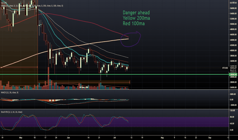Click the May label on the time axis

(x=21, y=137)
